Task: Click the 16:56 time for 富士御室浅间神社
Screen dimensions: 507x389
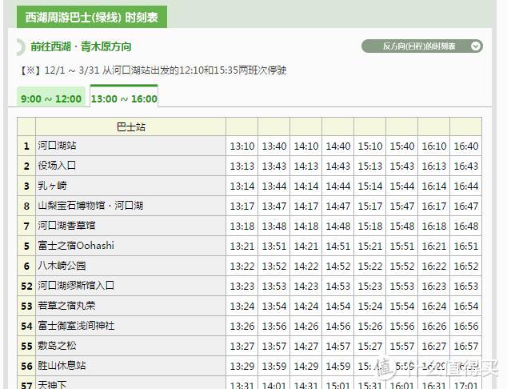Action: 466,327
